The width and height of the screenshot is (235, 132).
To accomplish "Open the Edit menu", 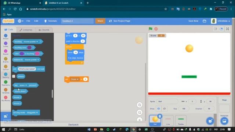I will click(36, 21).
